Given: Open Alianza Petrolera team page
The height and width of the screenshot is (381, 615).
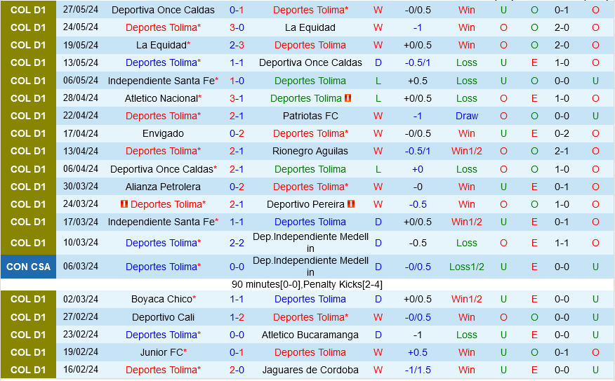Looking at the screenshot, I should point(163,187).
